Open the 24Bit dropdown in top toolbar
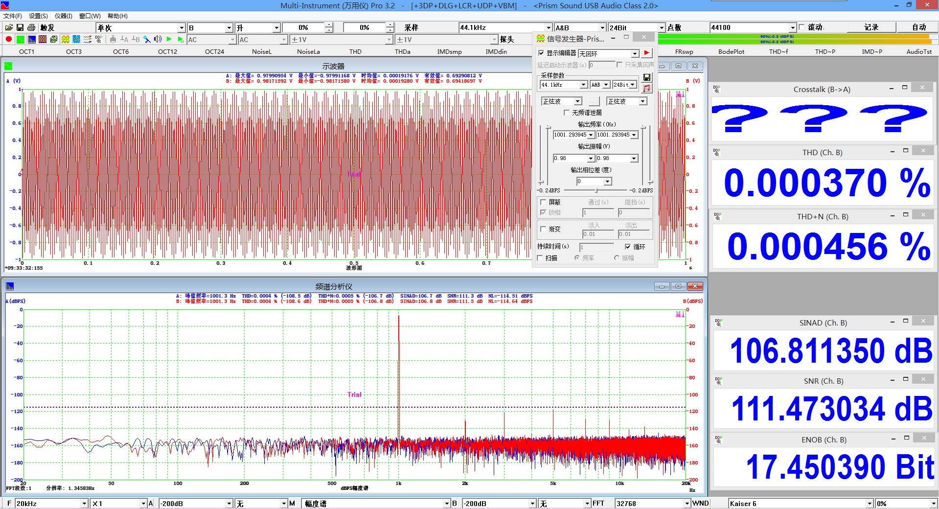Viewport: 939px width, 509px height. click(662, 28)
